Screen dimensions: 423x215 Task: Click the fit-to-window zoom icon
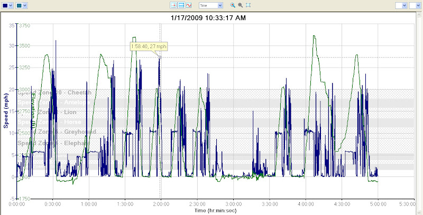248,5
